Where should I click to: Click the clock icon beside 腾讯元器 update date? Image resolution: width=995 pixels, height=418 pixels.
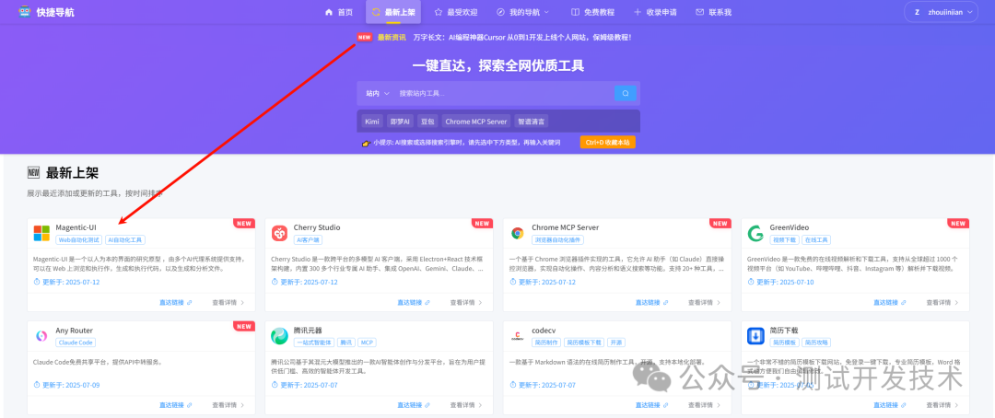[x=275, y=384]
